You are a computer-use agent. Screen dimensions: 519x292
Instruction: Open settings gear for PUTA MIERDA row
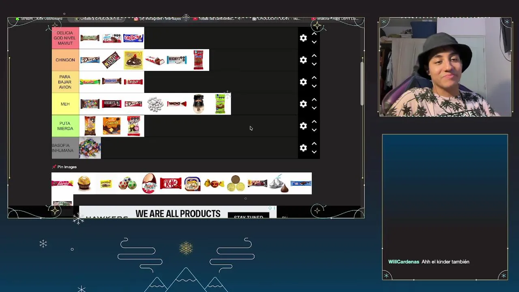coord(303,126)
